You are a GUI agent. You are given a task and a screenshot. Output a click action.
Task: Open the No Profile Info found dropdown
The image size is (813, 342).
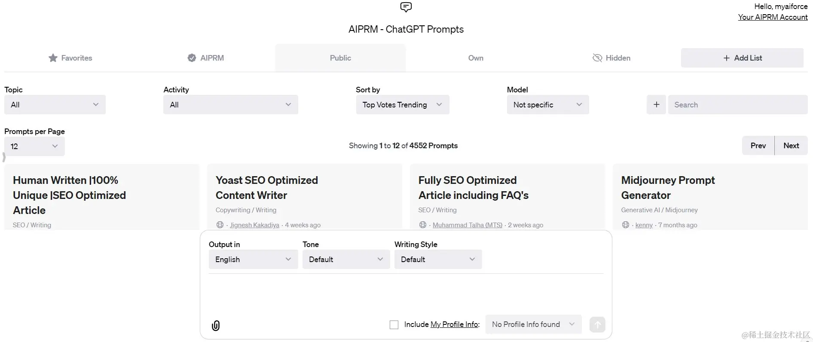[534, 324]
